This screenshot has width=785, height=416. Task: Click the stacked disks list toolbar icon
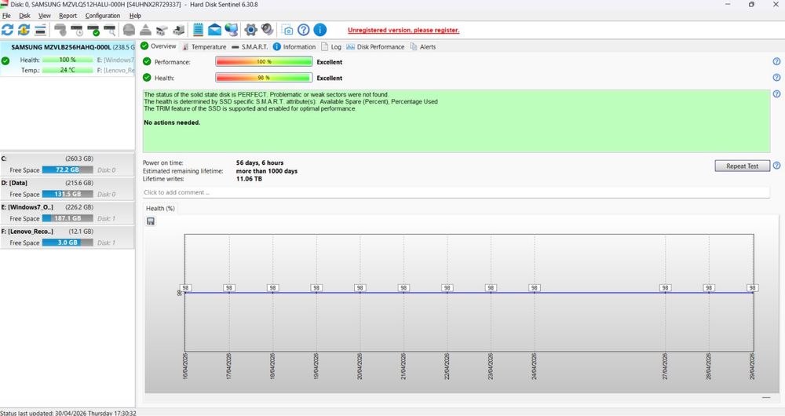[x=41, y=30]
